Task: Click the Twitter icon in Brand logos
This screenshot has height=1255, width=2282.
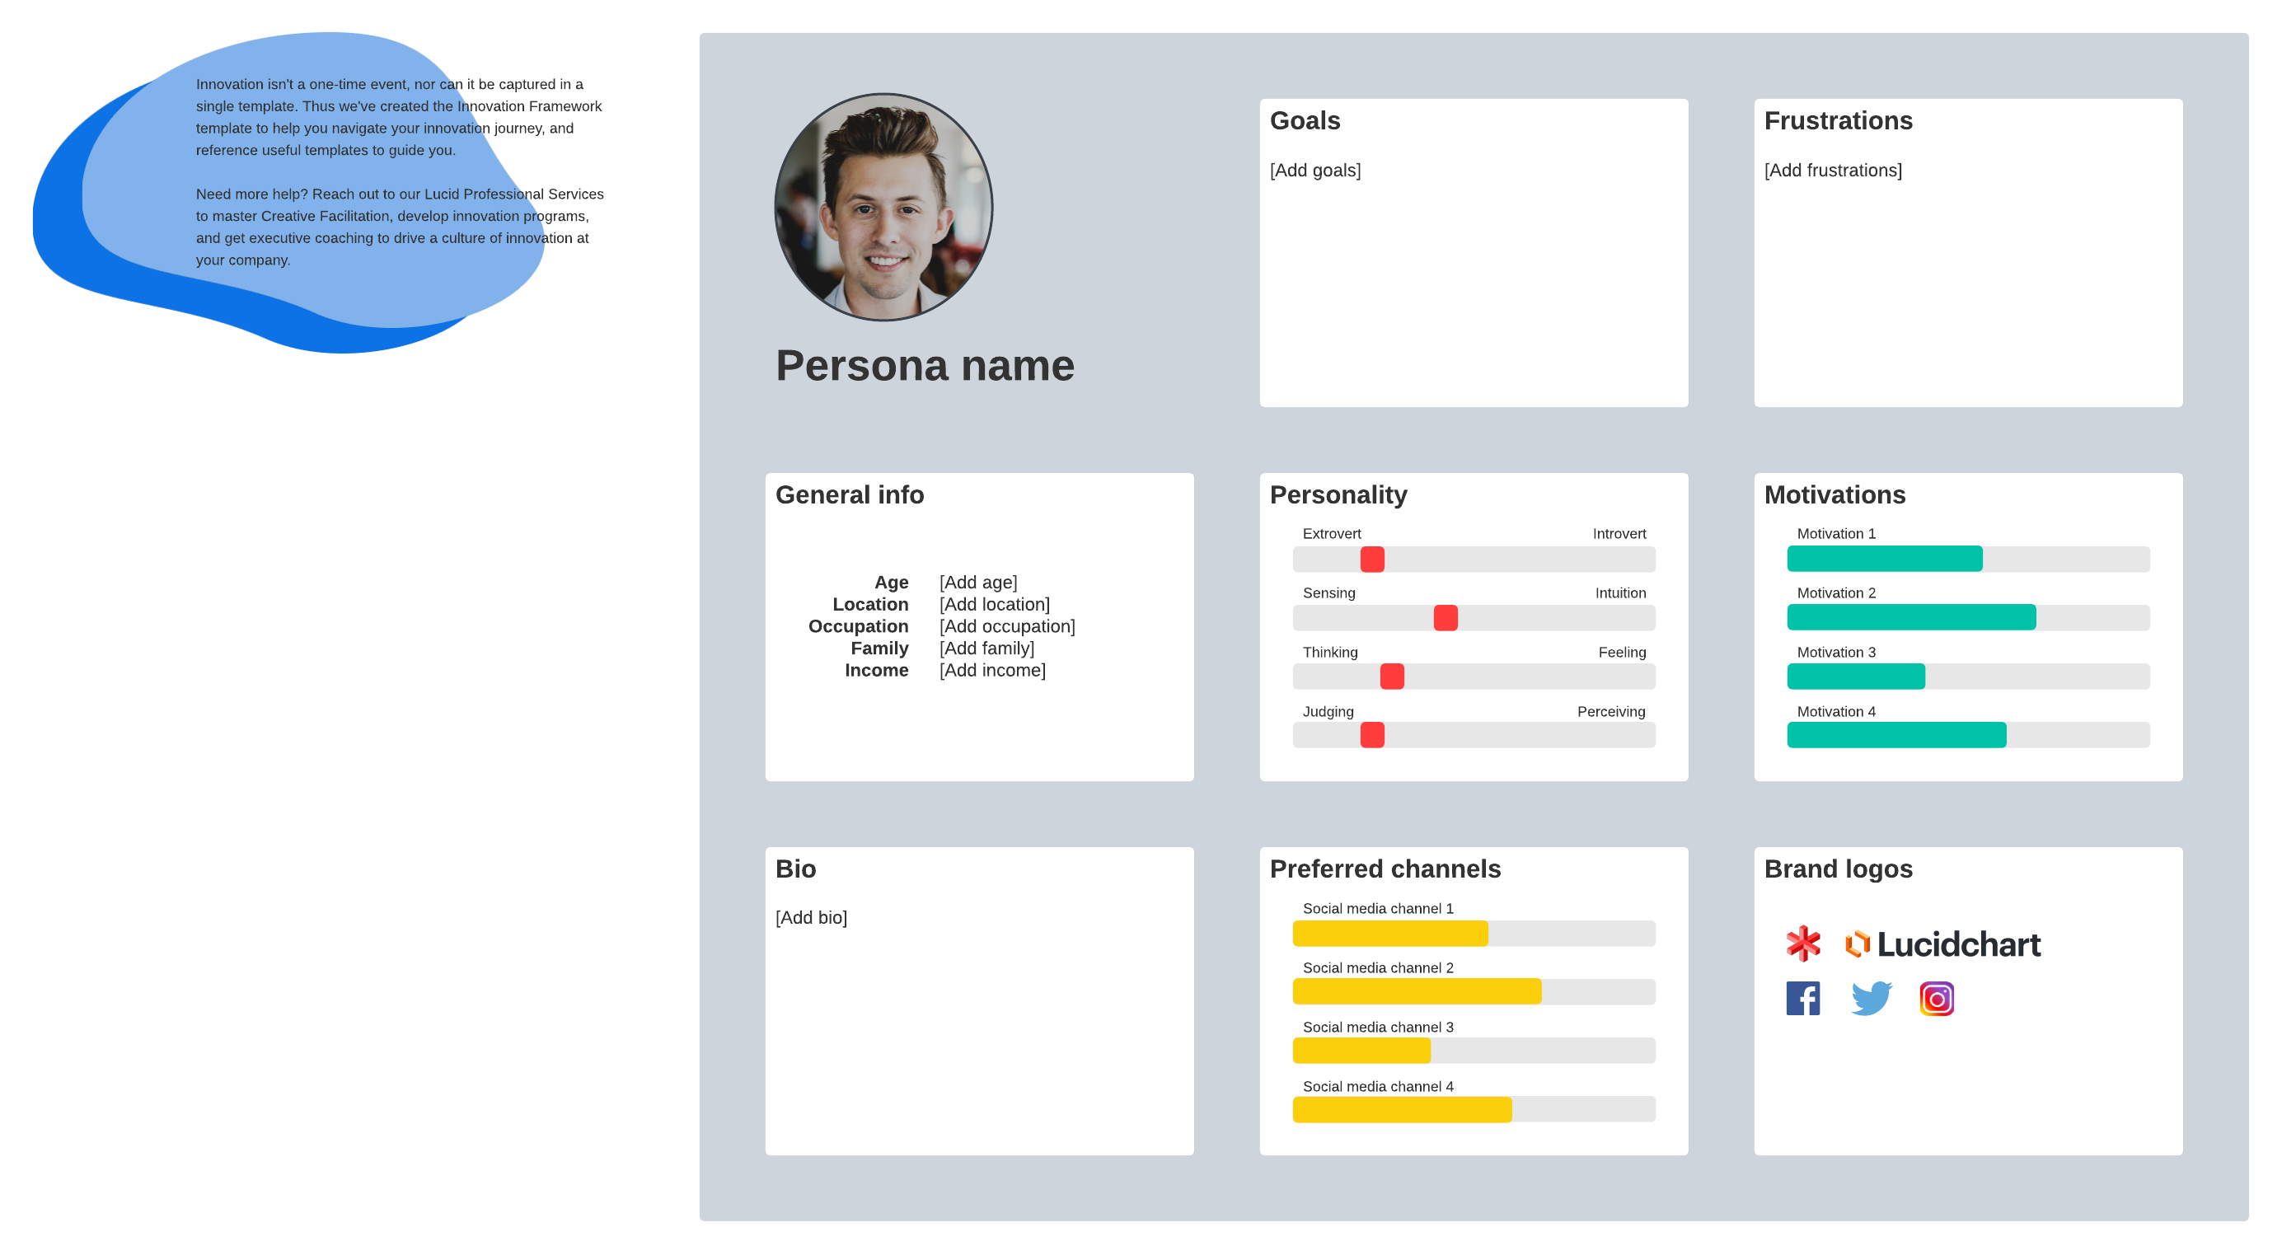Action: 1869,999
